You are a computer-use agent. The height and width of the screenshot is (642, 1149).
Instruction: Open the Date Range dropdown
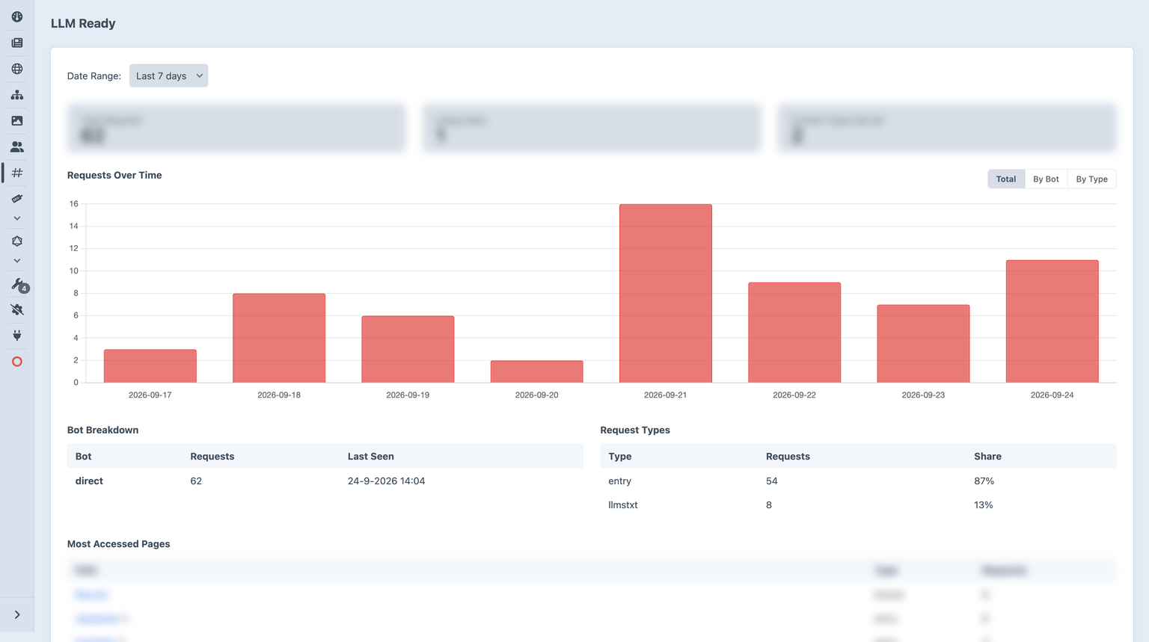(168, 75)
